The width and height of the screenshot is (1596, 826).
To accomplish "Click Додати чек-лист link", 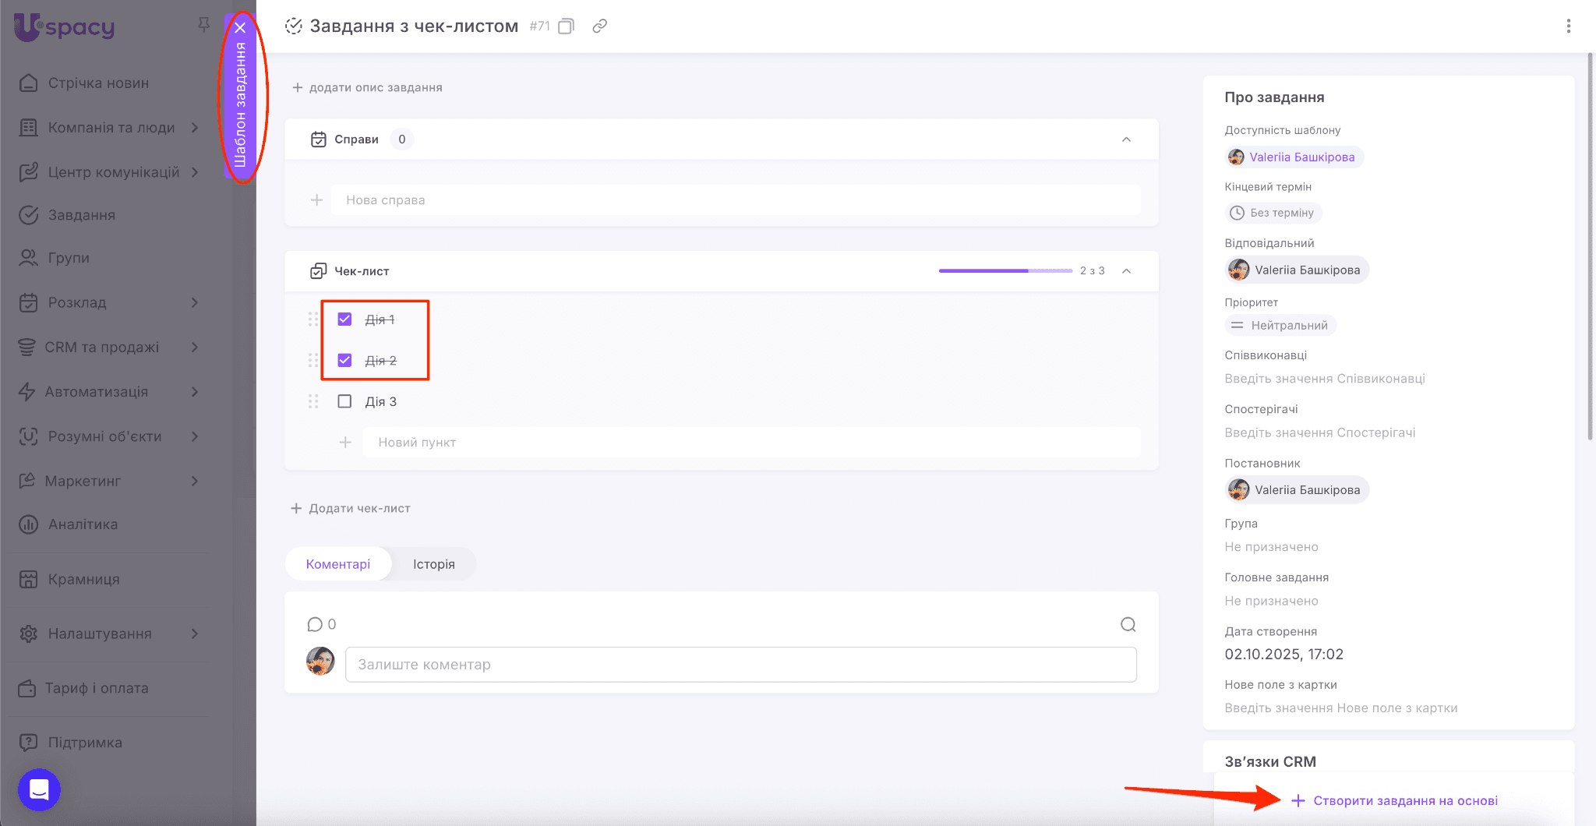I will [359, 508].
